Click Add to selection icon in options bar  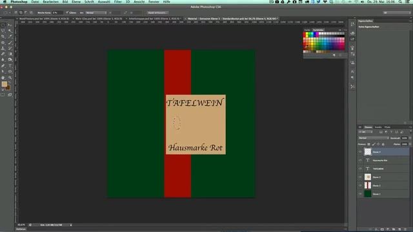[21, 13]
